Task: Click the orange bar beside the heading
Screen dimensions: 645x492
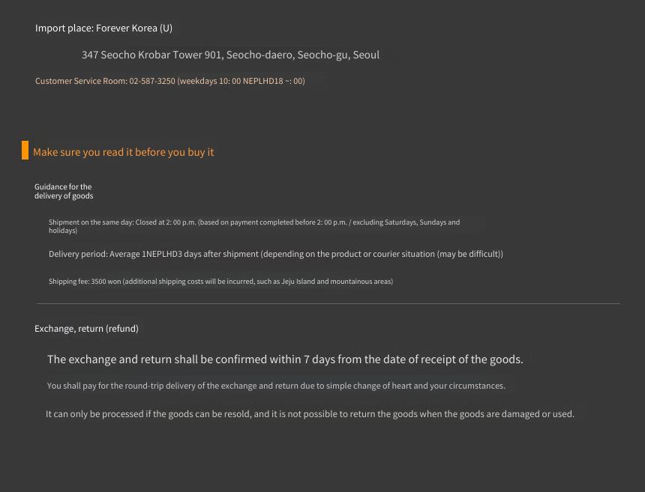Action: point(25,150)
